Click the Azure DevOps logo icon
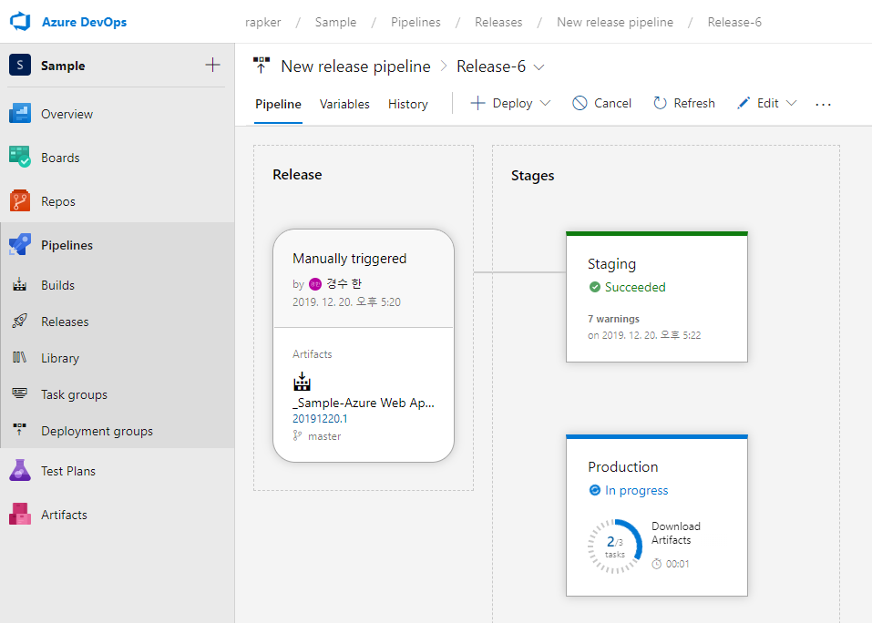 tap(20, 22)
